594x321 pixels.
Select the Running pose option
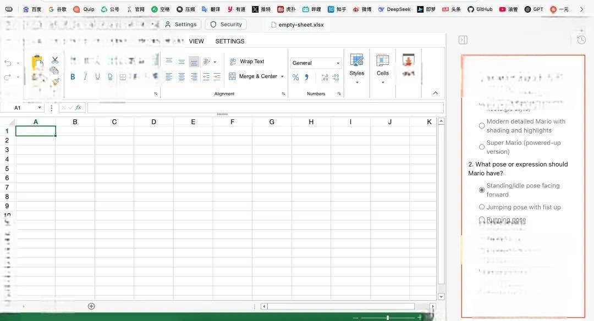481,219
